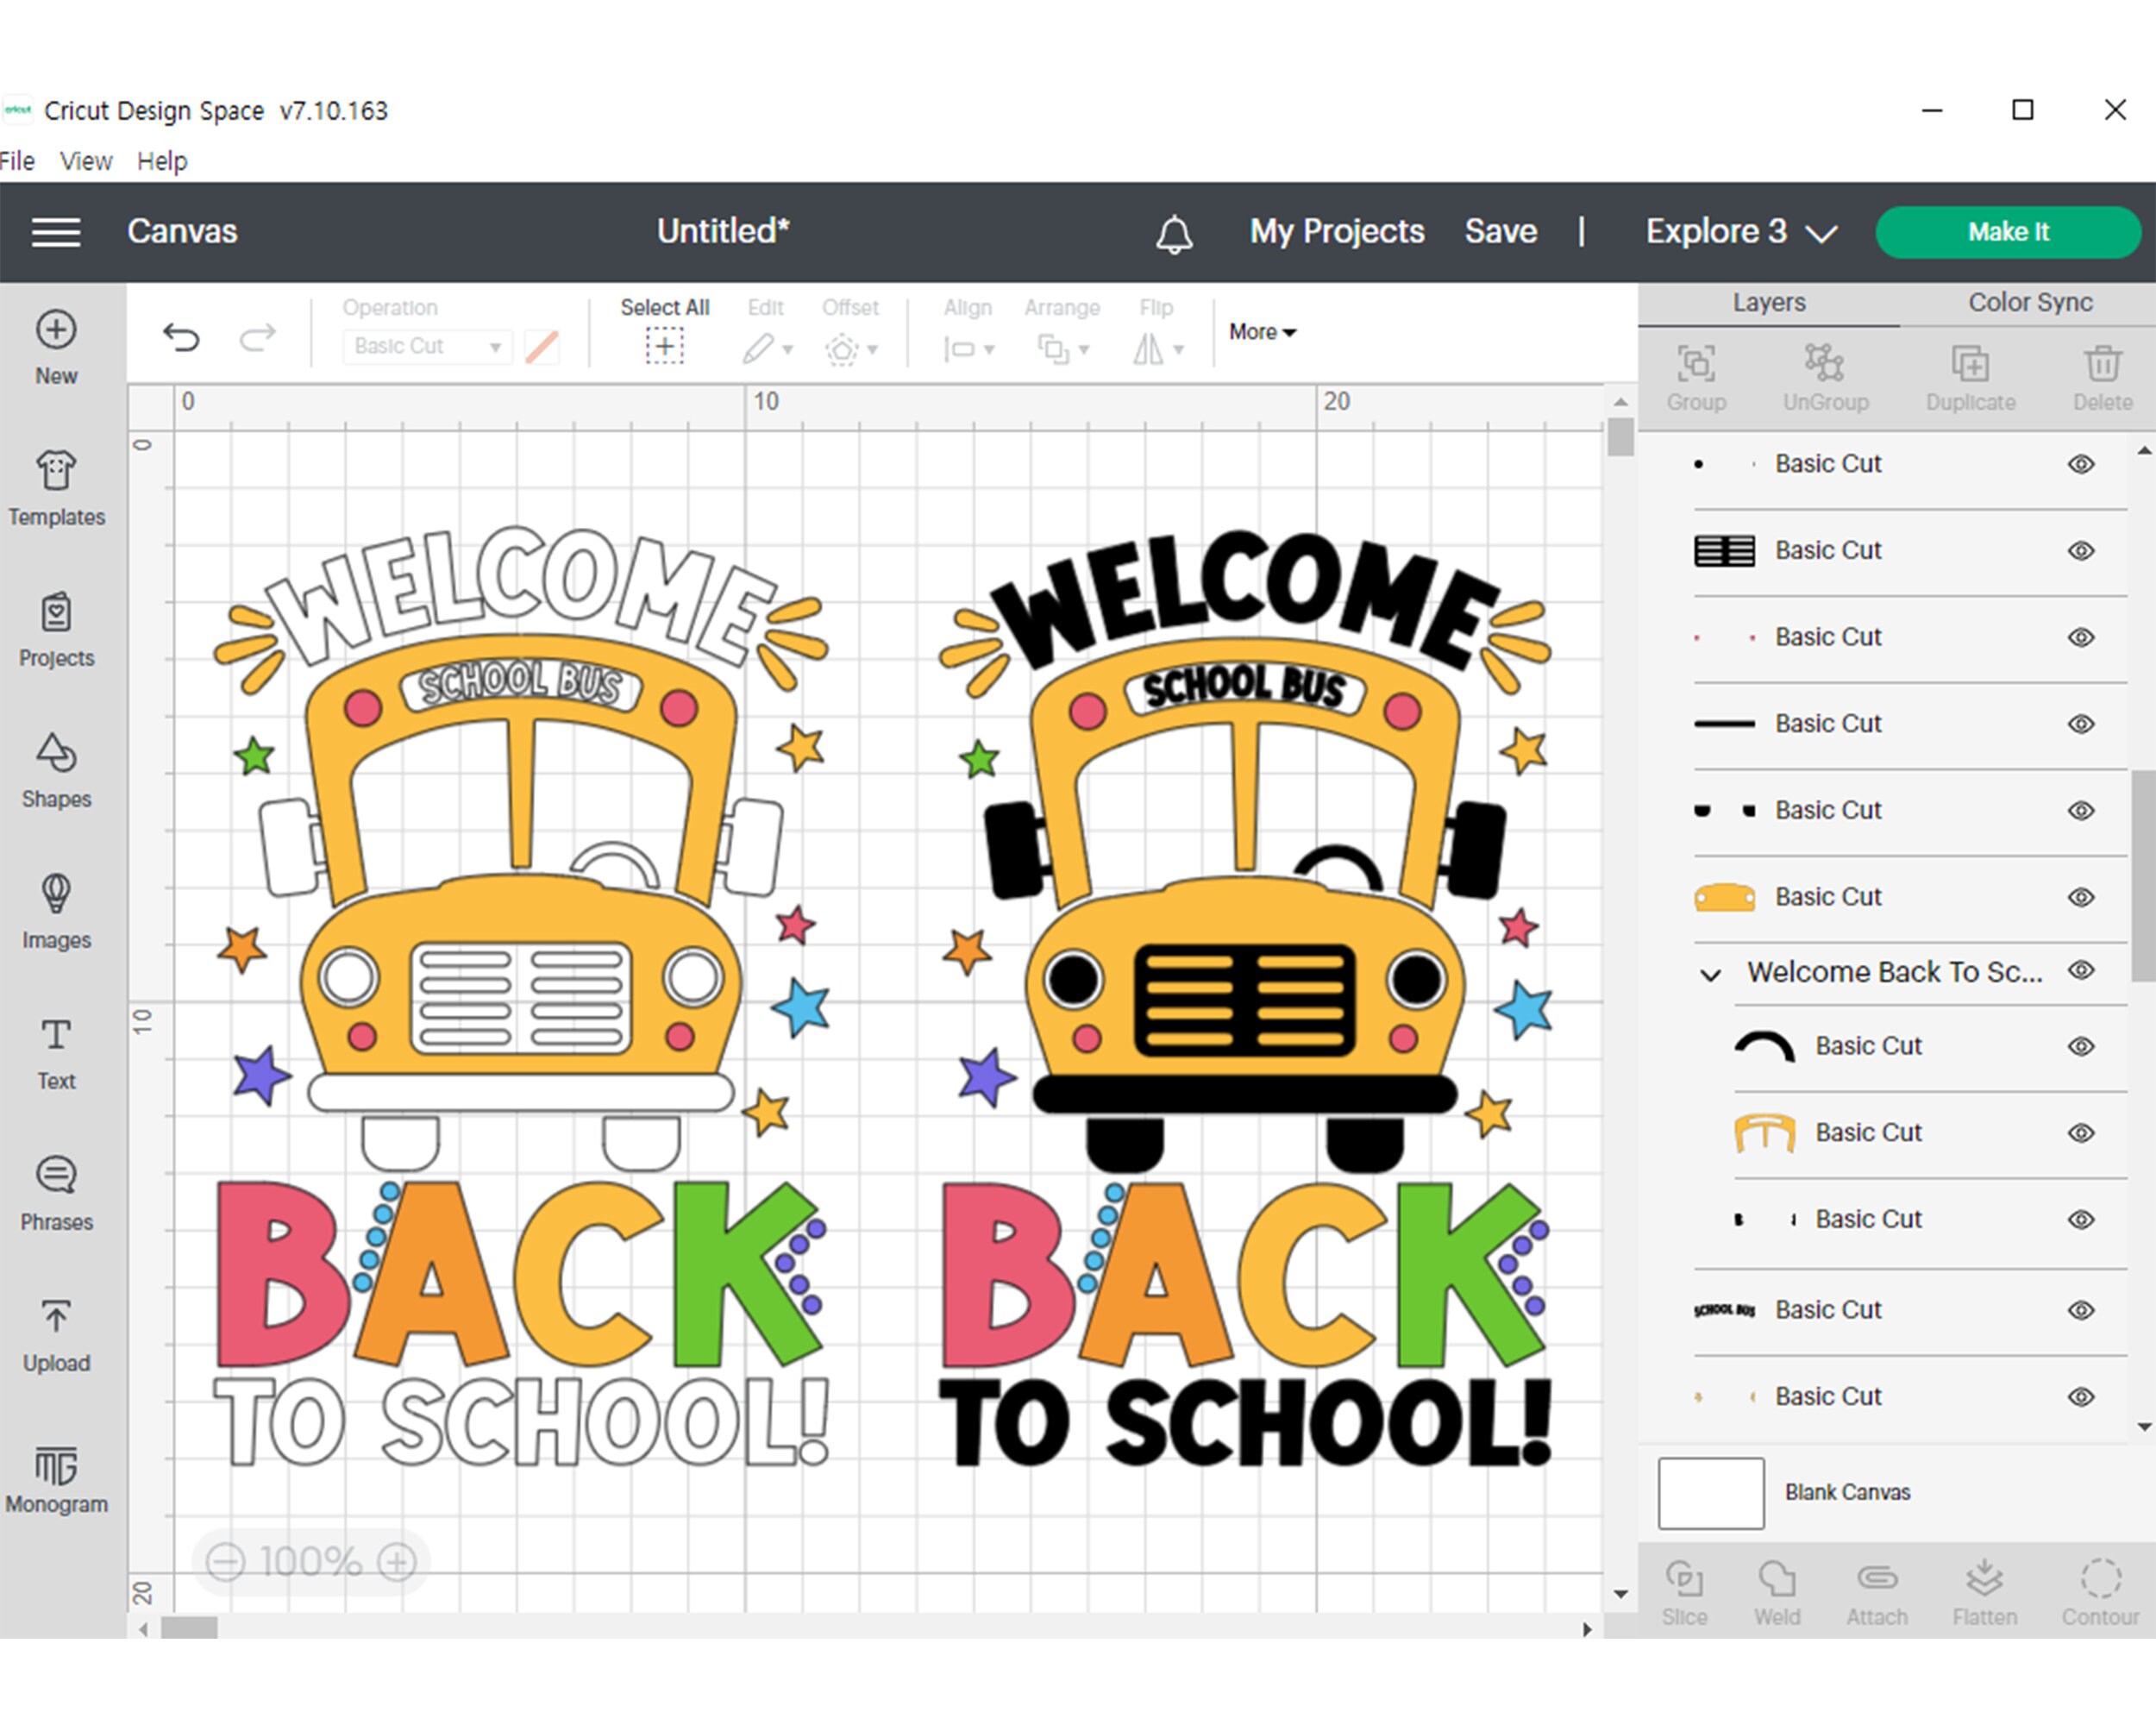Viewport: 2156px width, 1725px height.
Task: Collapse the Welcome Back To School group
Action: (x=1713, y=971)
